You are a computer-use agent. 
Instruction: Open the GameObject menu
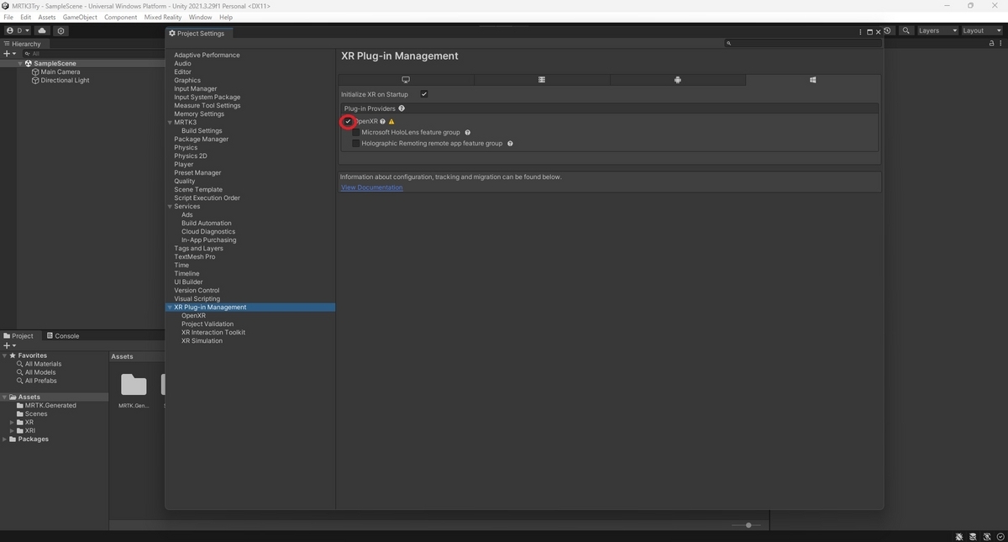tap(80, 17)
